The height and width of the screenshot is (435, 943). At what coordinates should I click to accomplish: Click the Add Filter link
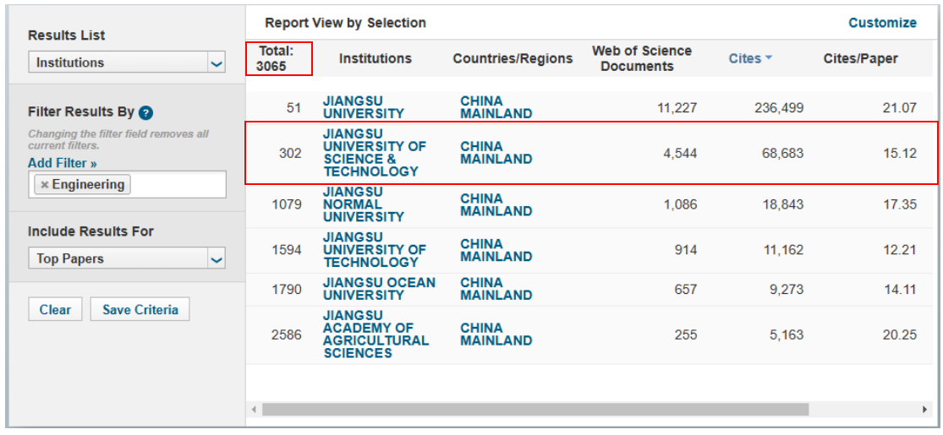[x=63, y=163]
